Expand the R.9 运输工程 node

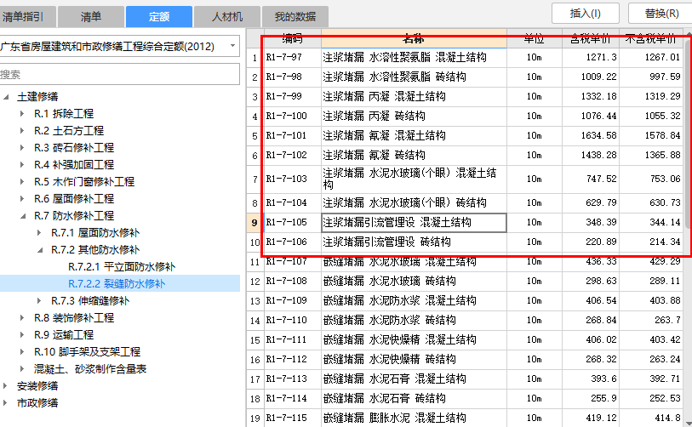tap(22, 335)
